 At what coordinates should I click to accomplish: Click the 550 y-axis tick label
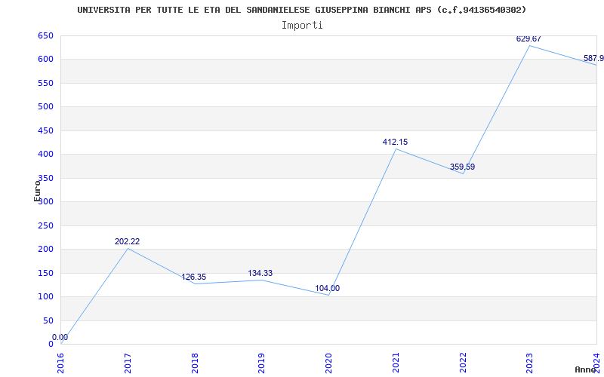click(x=45, y=83)
